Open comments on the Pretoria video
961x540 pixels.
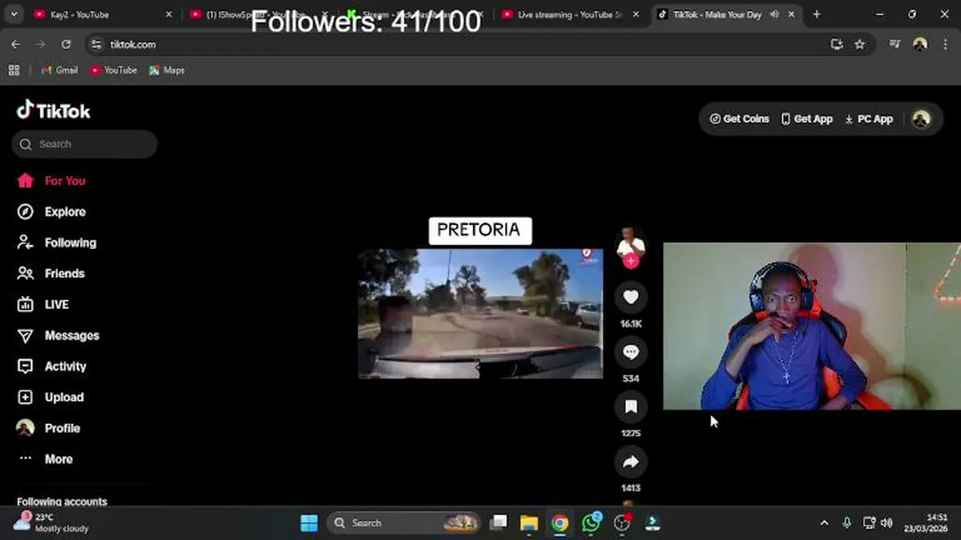point(631,352)
